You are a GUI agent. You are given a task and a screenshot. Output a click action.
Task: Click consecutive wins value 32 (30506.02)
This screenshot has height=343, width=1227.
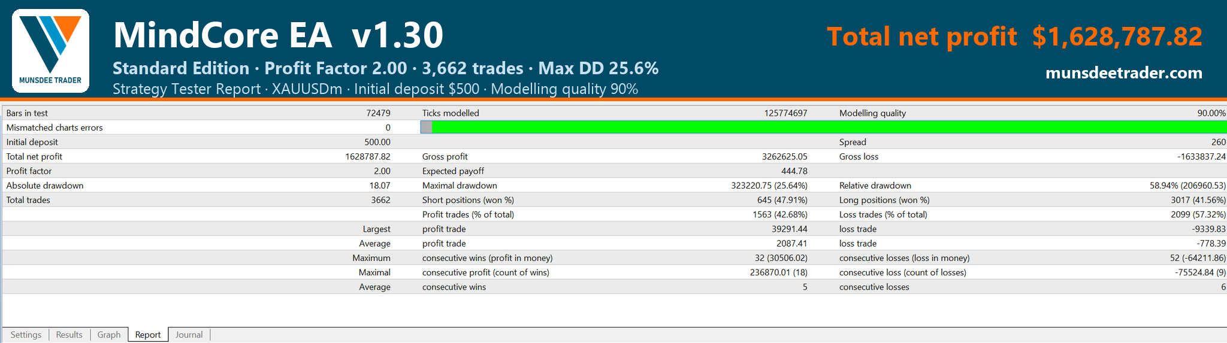click(781, 258)
